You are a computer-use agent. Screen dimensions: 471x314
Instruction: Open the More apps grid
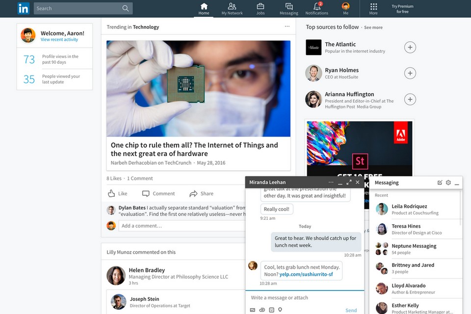coord(373,9)
